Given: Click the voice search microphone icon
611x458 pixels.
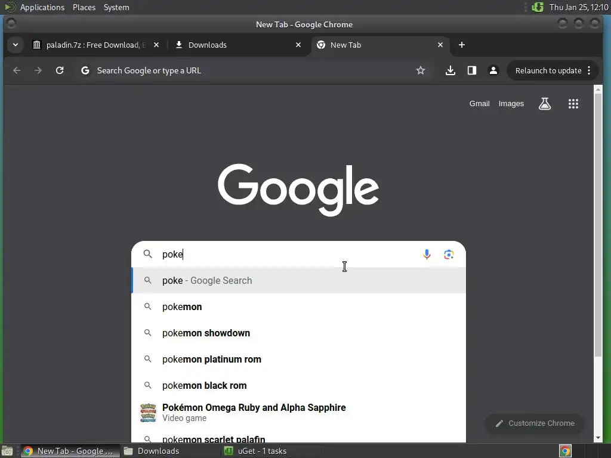Looking at the screenshot, I should (427, 254).
